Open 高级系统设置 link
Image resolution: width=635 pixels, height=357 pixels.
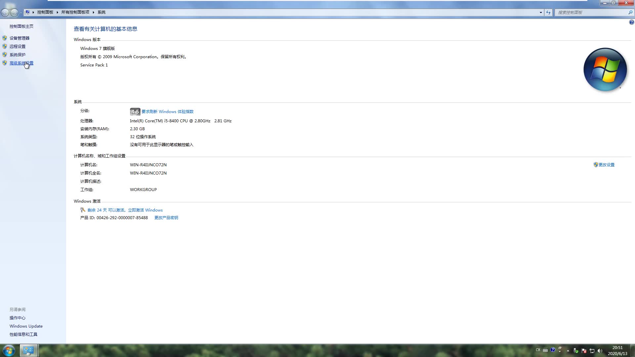[21, 63]
